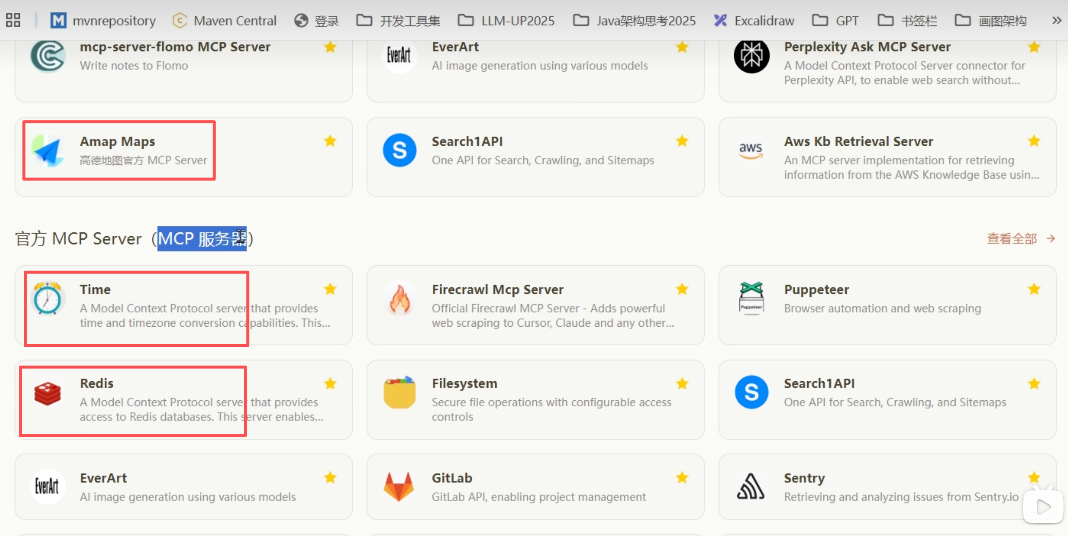Toggle the star on Perplexity Ask MCP Server
1068x536 pixels.
pyautogui.click(x=1034, y=47)
